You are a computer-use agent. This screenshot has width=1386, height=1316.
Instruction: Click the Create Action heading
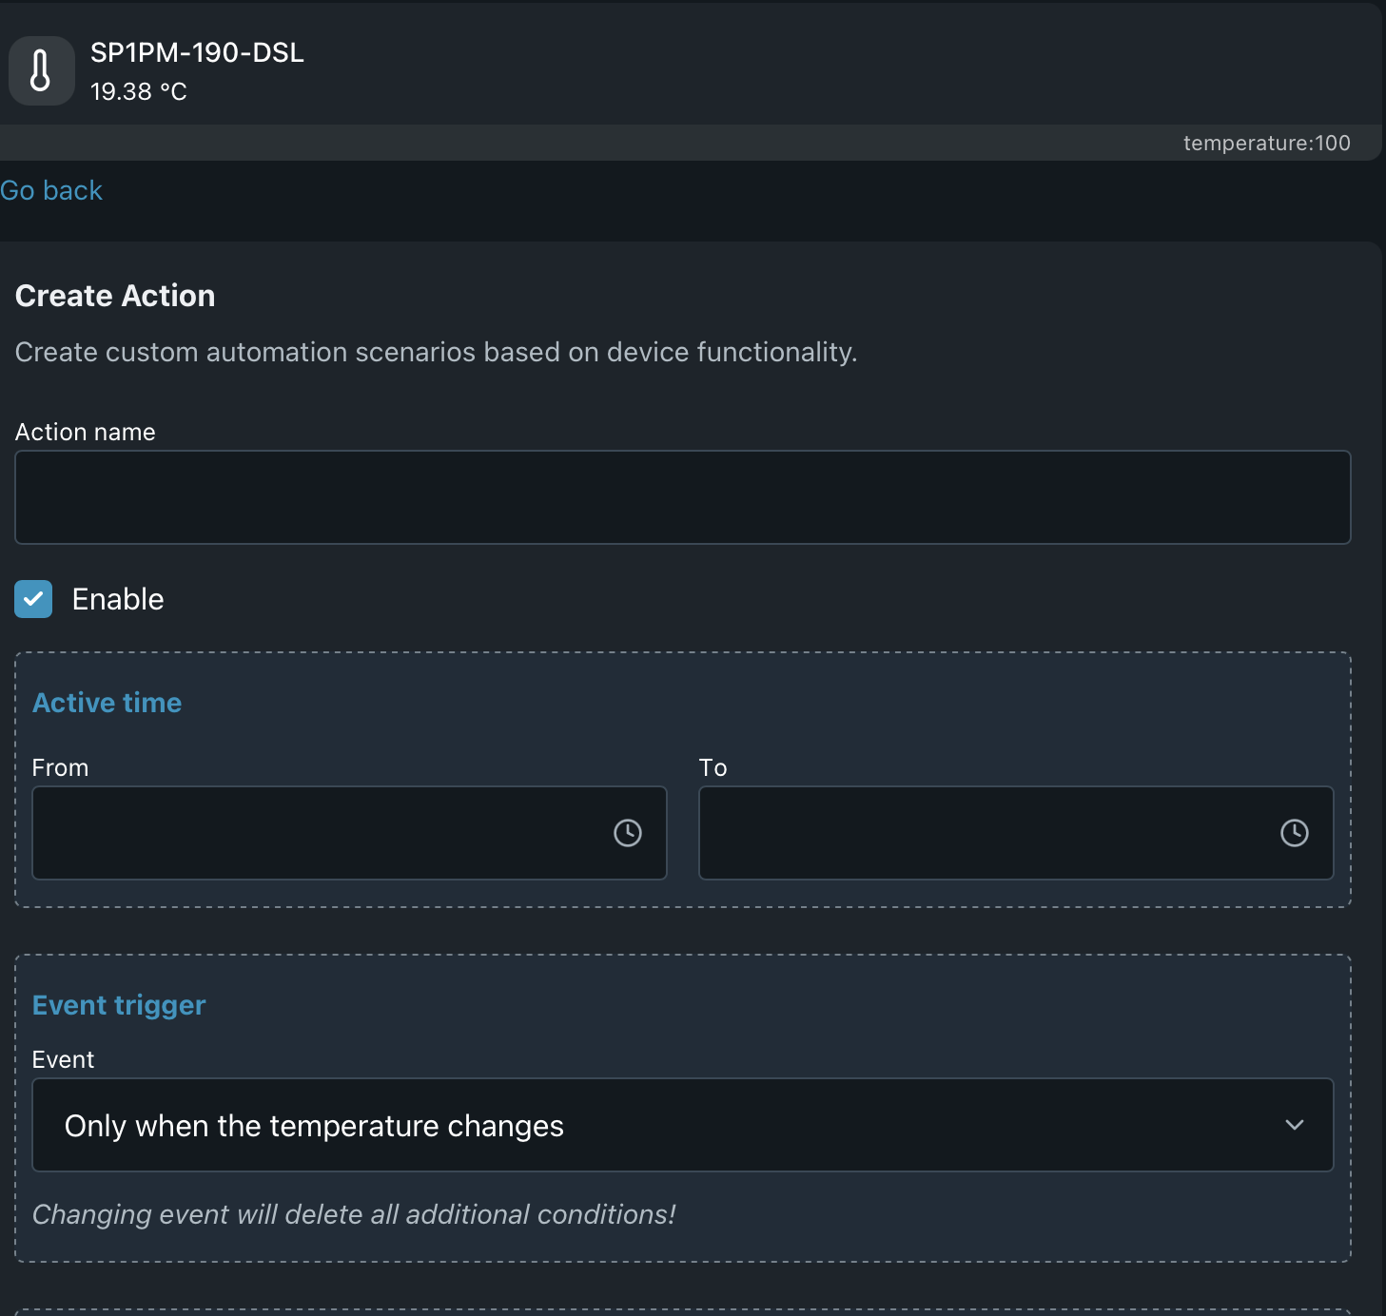pos(115,296)
